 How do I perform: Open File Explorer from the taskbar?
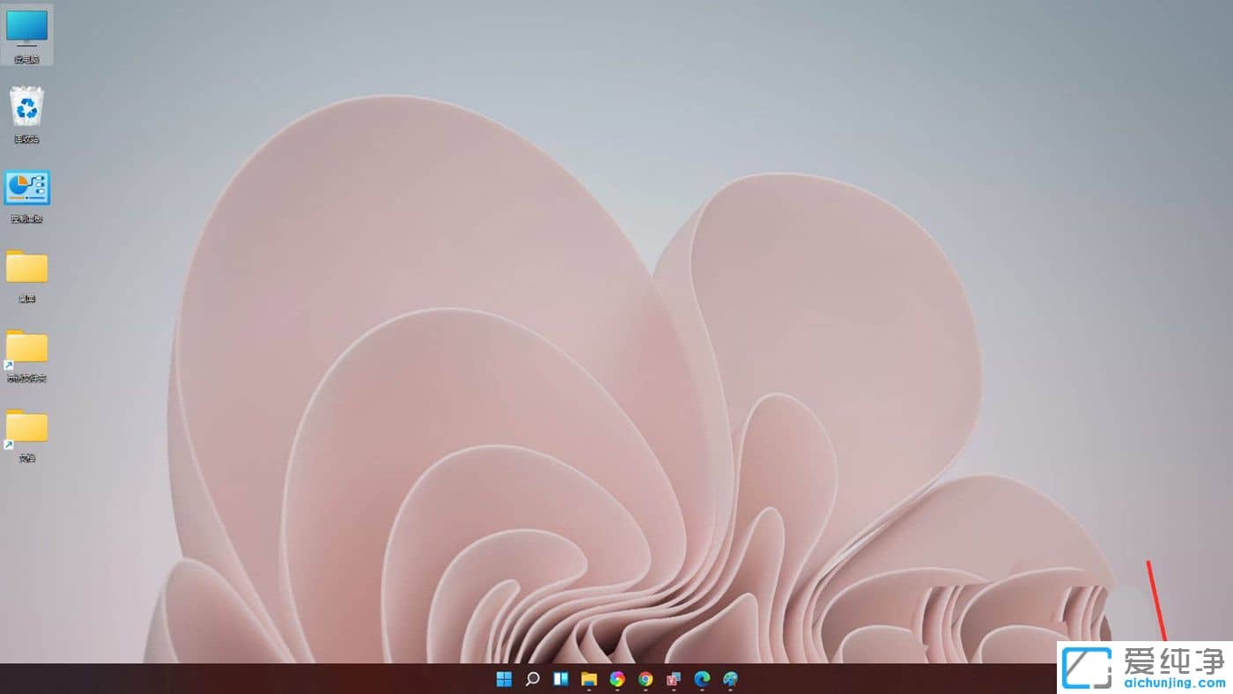pos(588,679)
